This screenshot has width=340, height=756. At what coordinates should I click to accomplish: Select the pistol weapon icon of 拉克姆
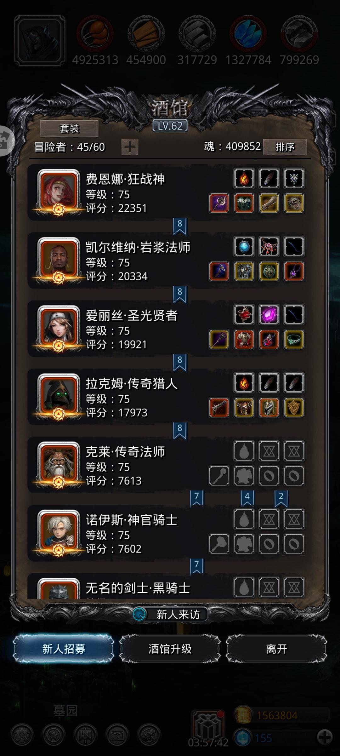219,408
